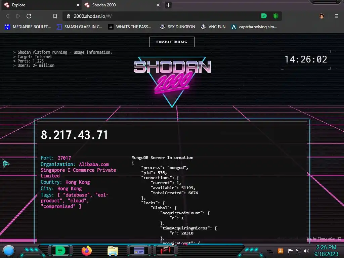Click the Ports: 1,225 line

(x=29, y=61)
